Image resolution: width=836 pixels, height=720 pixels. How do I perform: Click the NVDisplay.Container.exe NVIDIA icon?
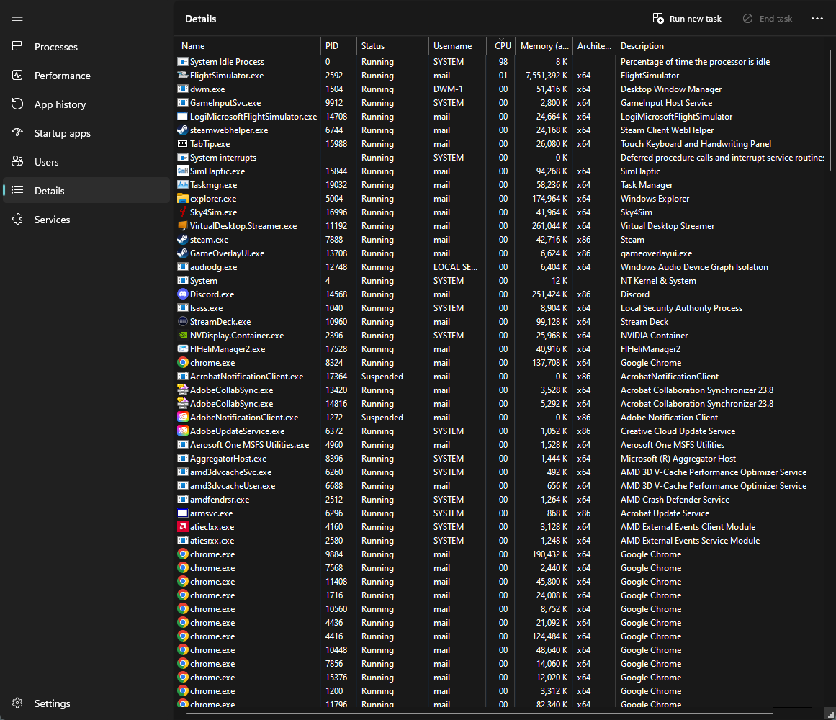pyautogui.click(x=182, y=336)
